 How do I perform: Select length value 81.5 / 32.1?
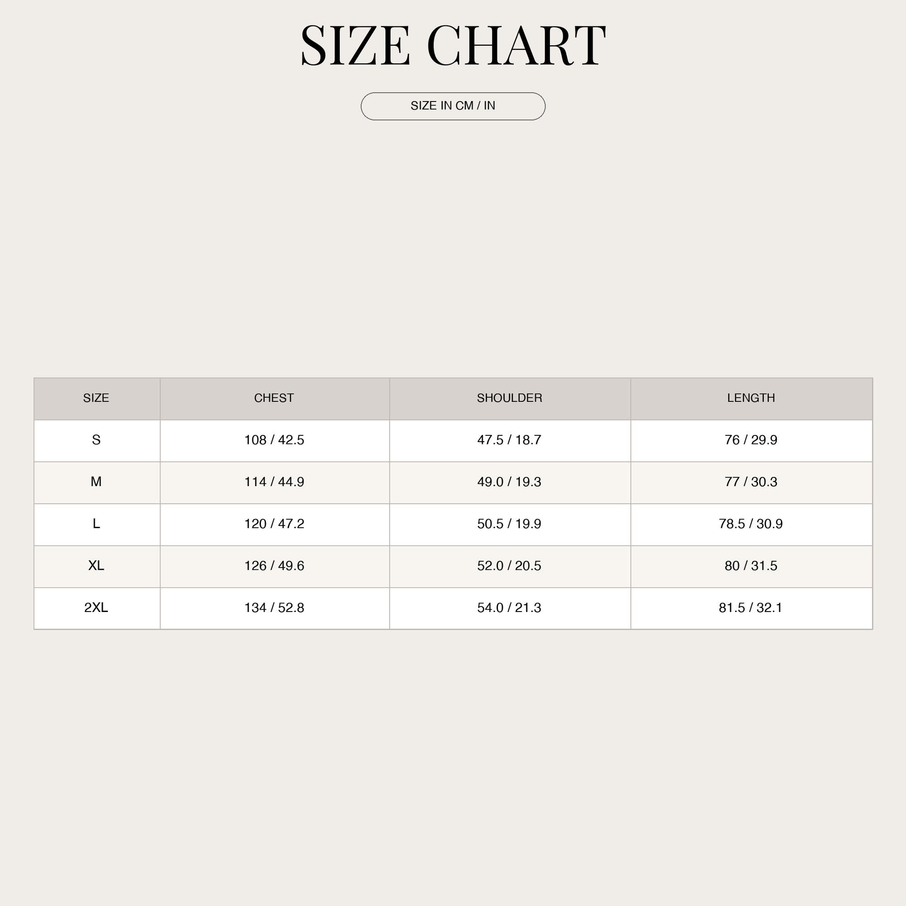[x=751, y=608]
